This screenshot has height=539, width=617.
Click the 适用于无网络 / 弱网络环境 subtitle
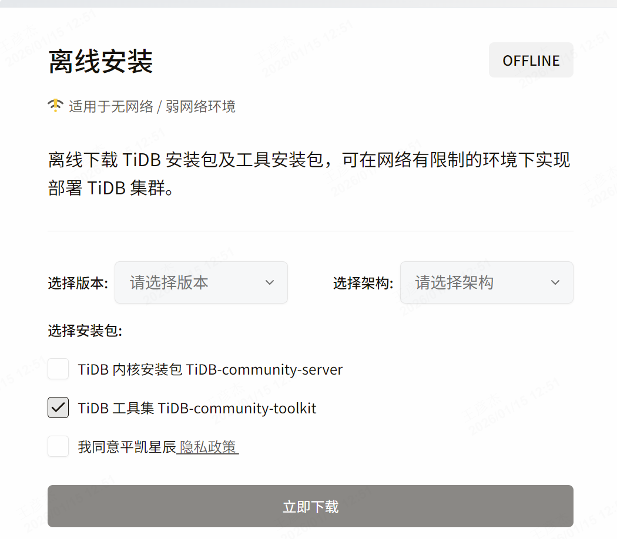point(152,106)
